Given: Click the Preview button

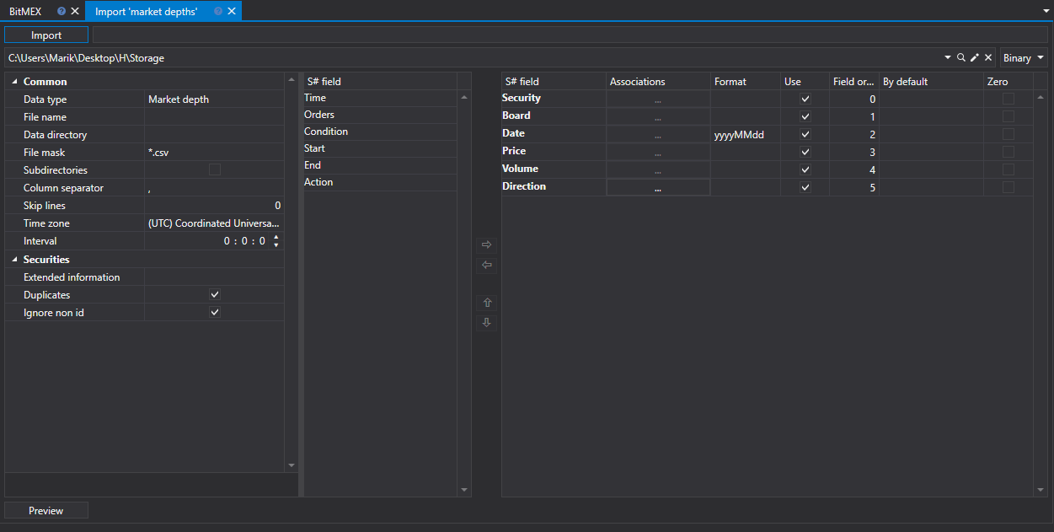Looking at the screenshot, I should tap(46, 511).
